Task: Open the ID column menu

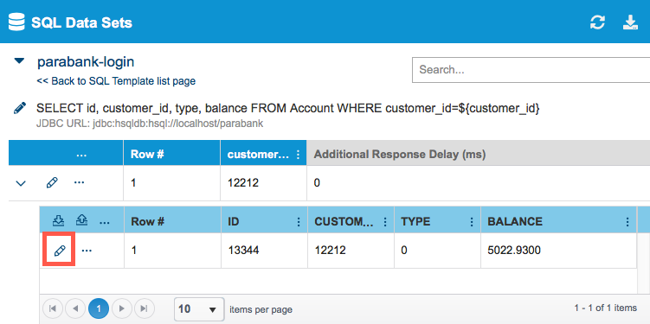Action: pos(298,222)
